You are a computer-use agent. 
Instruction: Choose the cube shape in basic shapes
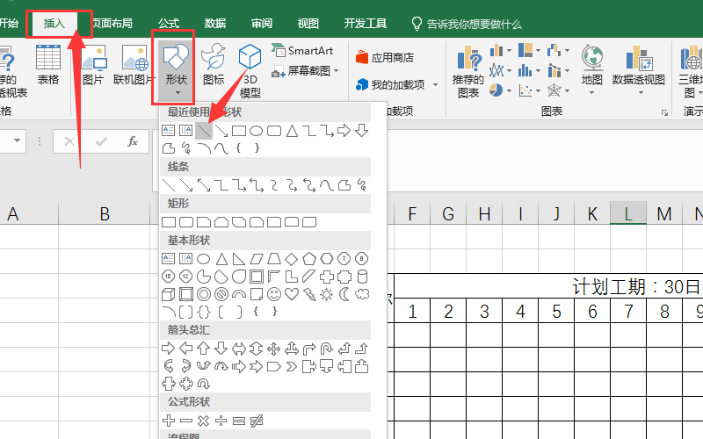[169, 294]
